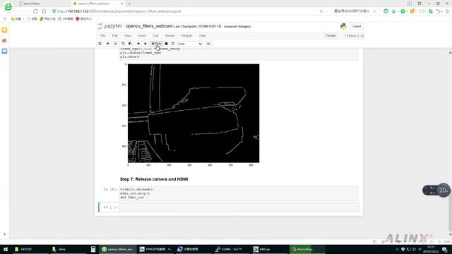Cut selected cells with the scissors icon
452x254 pixels.
[116, 44]
